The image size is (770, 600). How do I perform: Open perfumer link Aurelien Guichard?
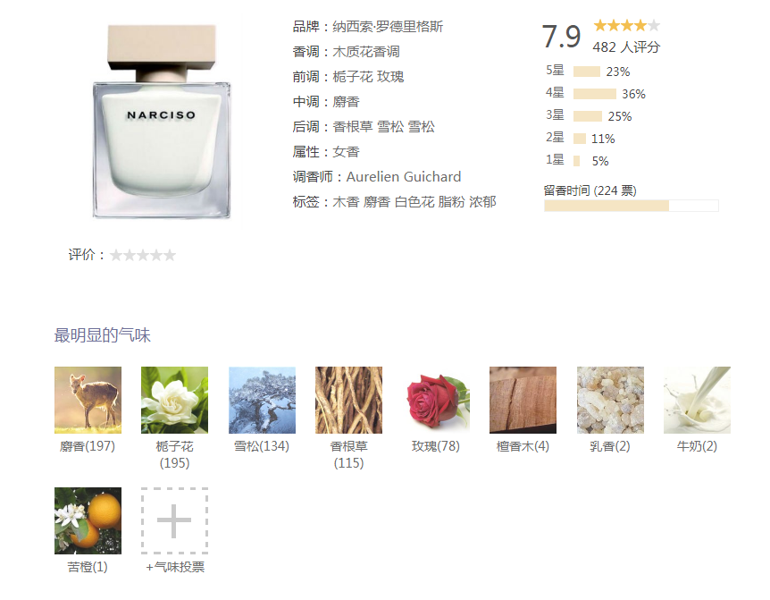tap(404, 177)
